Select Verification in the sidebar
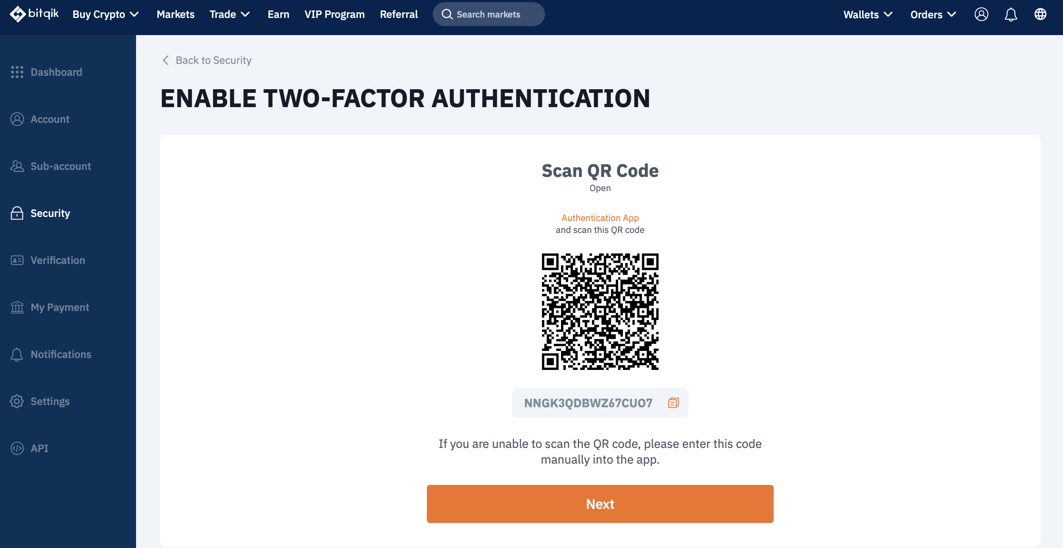 point(58,260)
